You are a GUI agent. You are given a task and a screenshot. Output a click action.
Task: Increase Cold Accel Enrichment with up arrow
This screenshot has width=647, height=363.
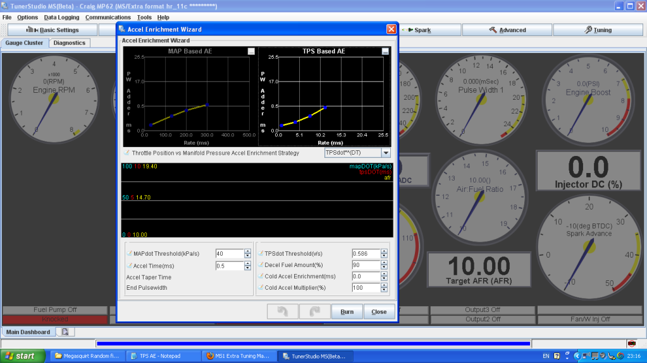(x=384, y=274)
